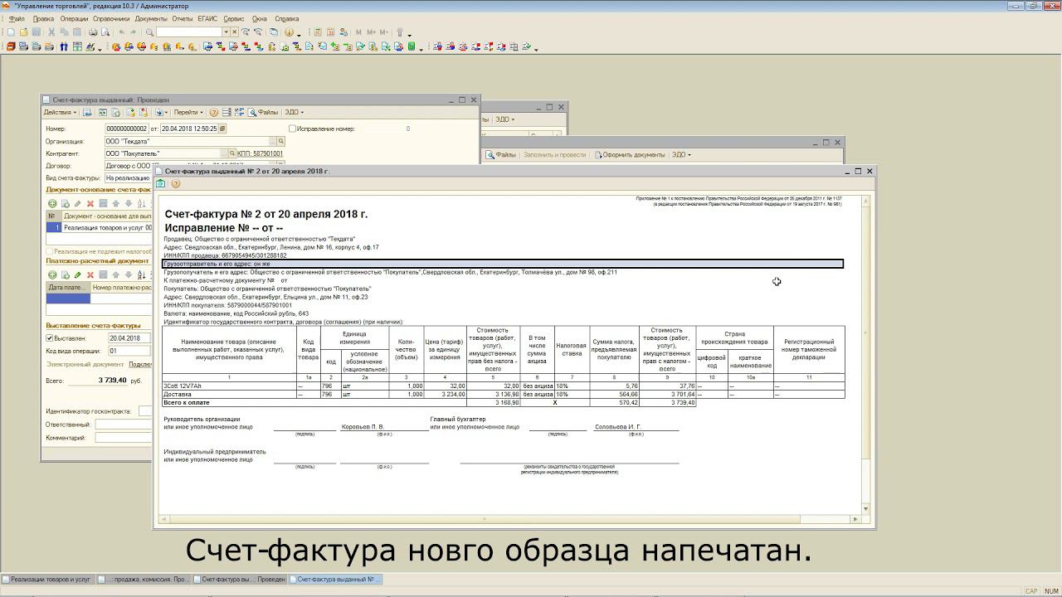Open the ЕГАИС menu

tap(207, 18)
